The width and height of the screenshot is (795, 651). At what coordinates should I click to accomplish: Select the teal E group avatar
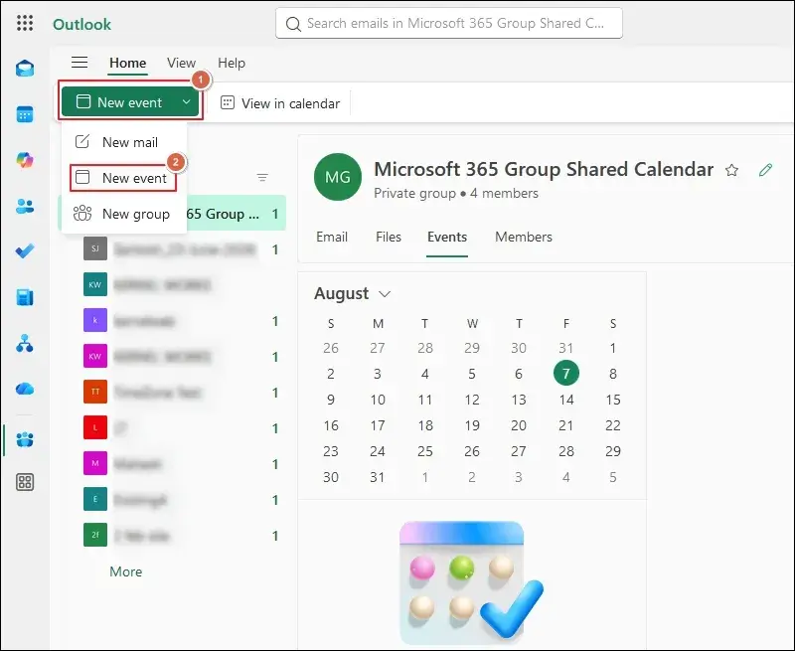point(95,499)
